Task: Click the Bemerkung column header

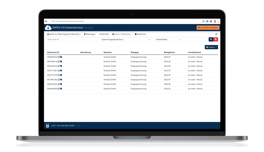Action: [86, 52]
